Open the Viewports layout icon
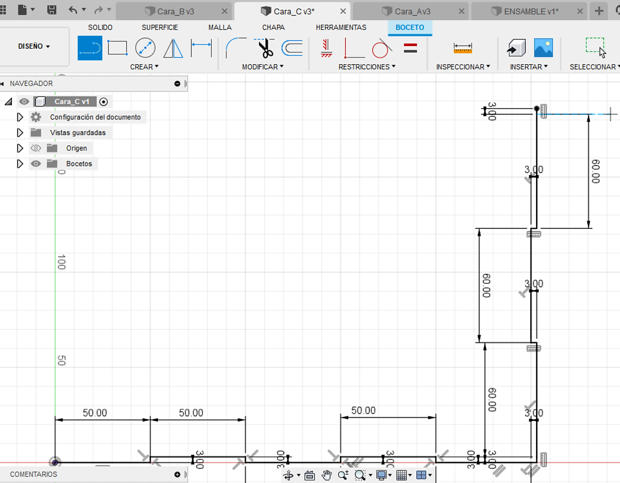The image size is (620, 483). (422, 475)
